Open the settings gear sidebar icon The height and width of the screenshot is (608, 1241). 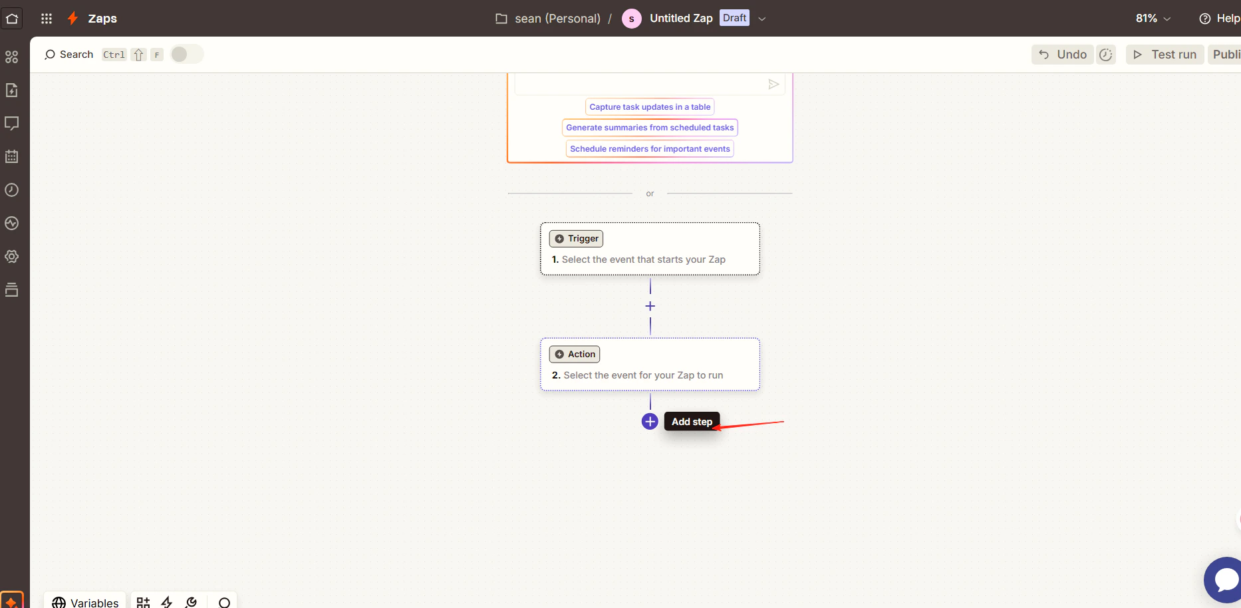click(12, 257)
